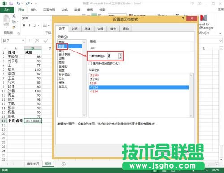The width and height of the screenshot is (224, 173).
Task: Click the Redo arrow icon
Action: 28,3
